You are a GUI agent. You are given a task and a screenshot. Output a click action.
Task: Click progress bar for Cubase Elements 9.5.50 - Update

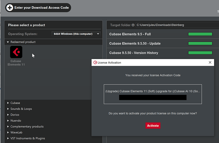[200, 43]
